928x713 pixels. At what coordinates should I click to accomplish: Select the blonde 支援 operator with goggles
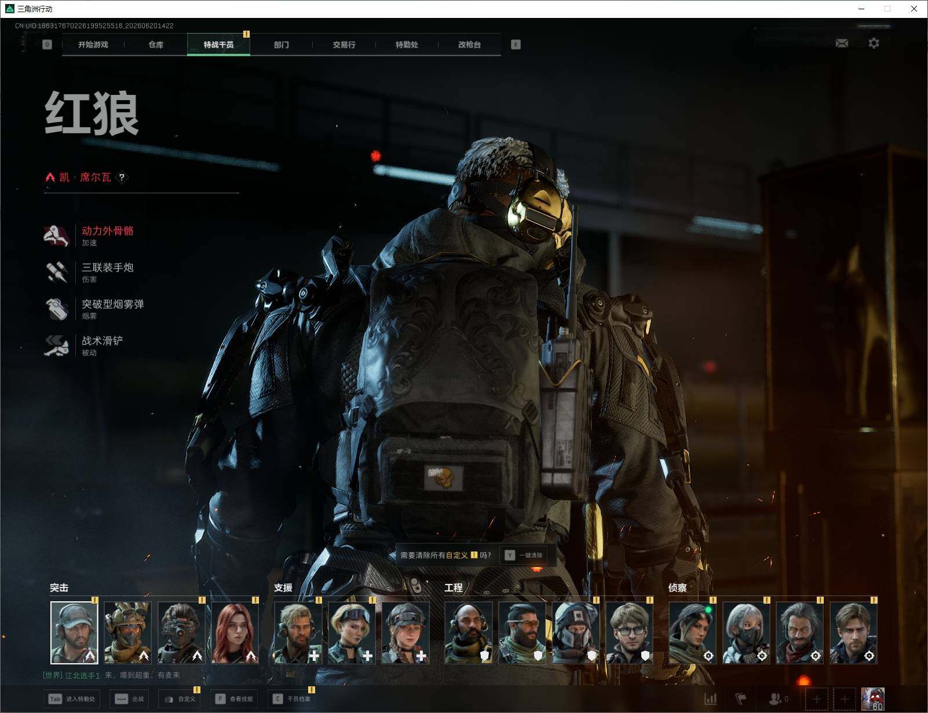pyautogui.click(x=352, y=633)
